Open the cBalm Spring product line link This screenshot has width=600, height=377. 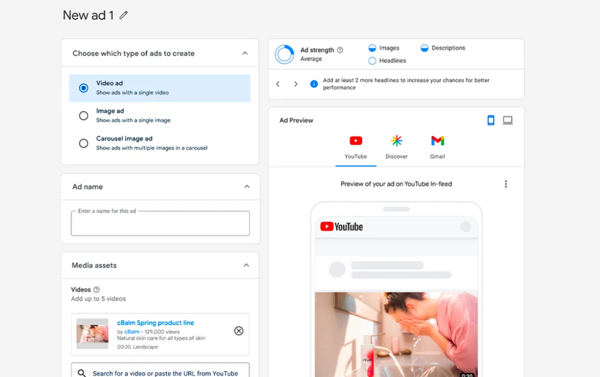coord(155,322)
